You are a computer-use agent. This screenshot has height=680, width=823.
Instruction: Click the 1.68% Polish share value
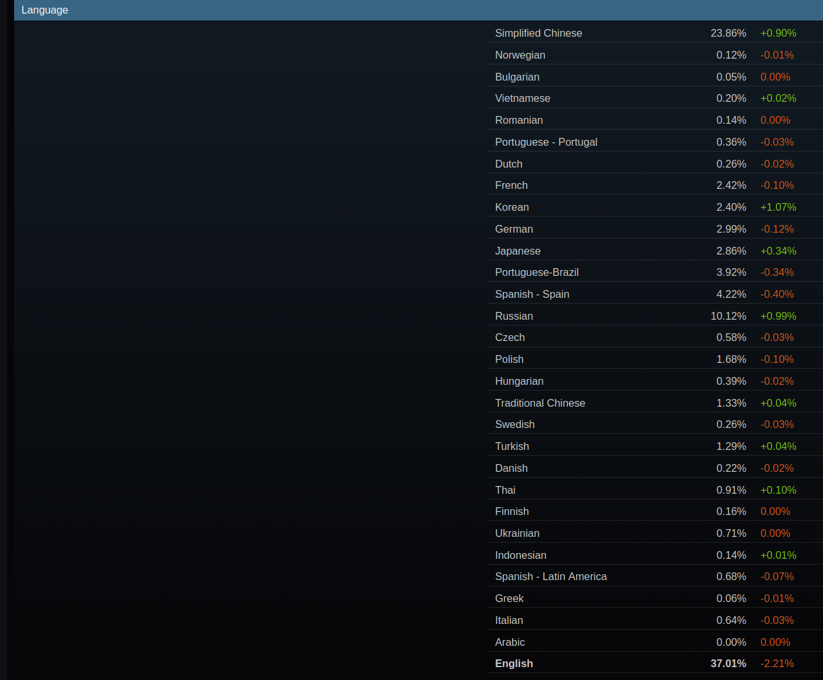pos(731,359)
